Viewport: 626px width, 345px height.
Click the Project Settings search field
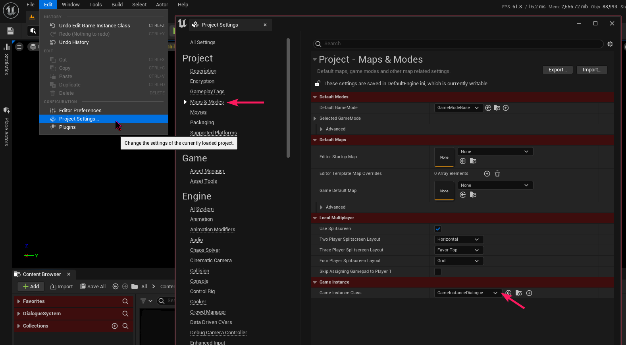[460, 44]
